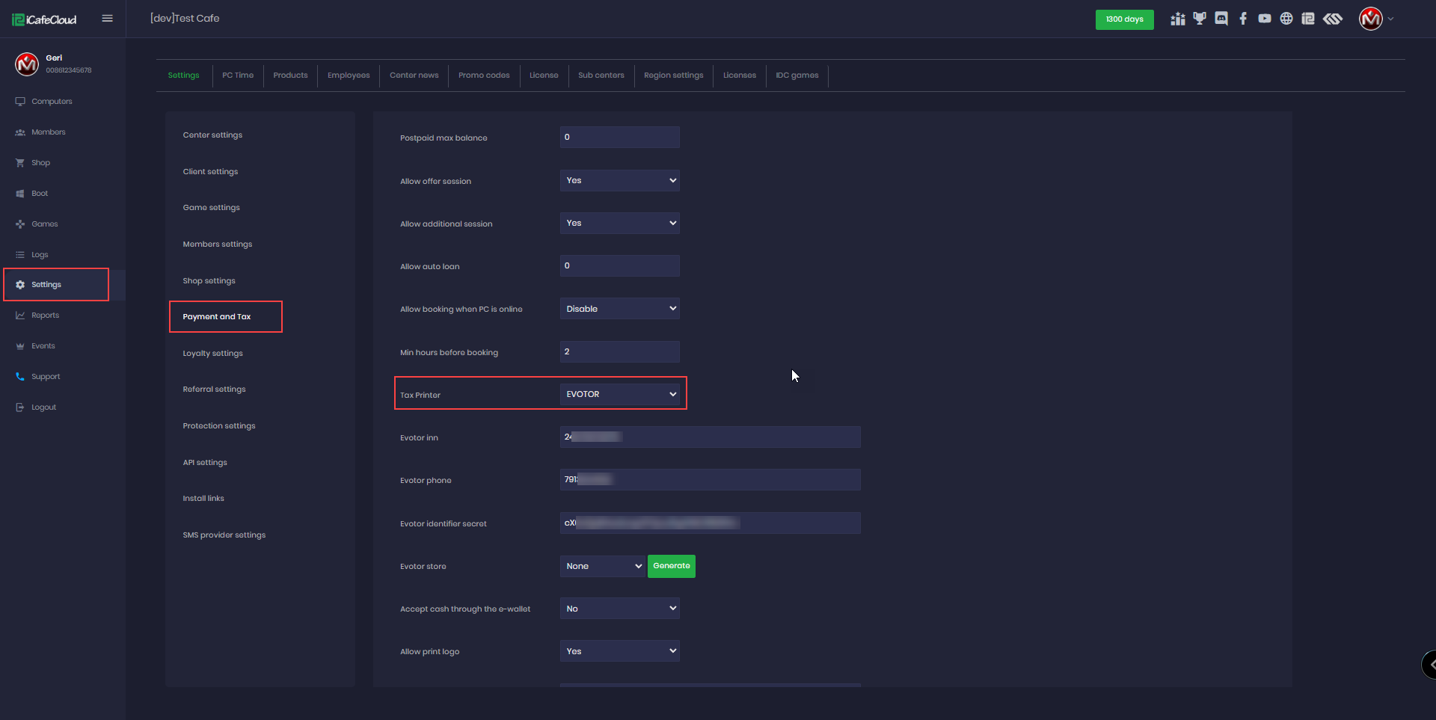Open Allow booking when PC is online dropdown
Image resolution: width=1436 pixels, height=720 pixels.
619,309
